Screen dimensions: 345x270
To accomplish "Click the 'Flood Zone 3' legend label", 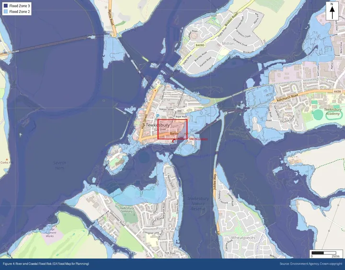I will pyautogui.click(x=19, y=6).
